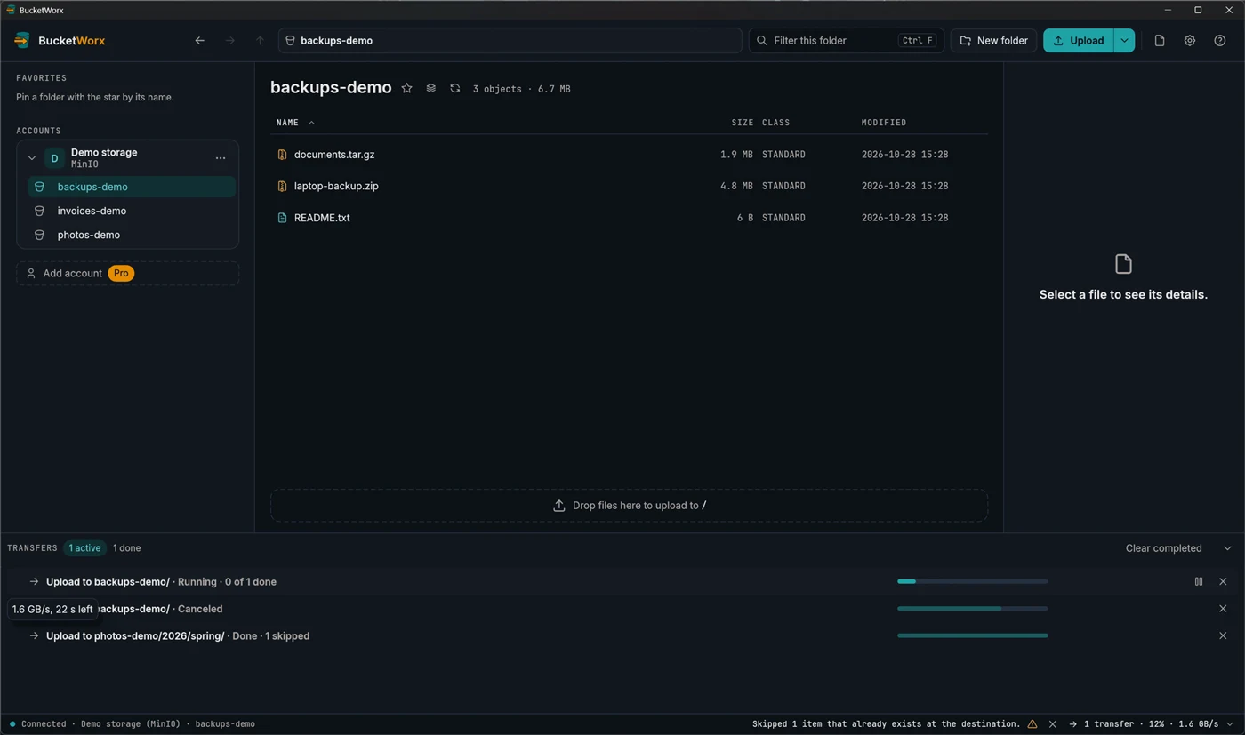Expand the running upload transfer row arrow
Screen dimensions: 1245x735
pyautogui.click(x=34, y=581)
